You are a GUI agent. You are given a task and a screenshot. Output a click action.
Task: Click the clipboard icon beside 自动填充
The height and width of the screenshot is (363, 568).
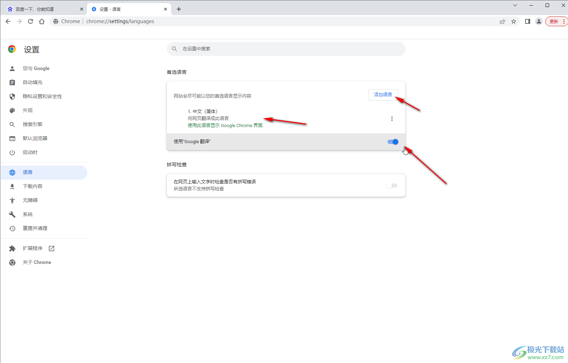tap(12, 82)
